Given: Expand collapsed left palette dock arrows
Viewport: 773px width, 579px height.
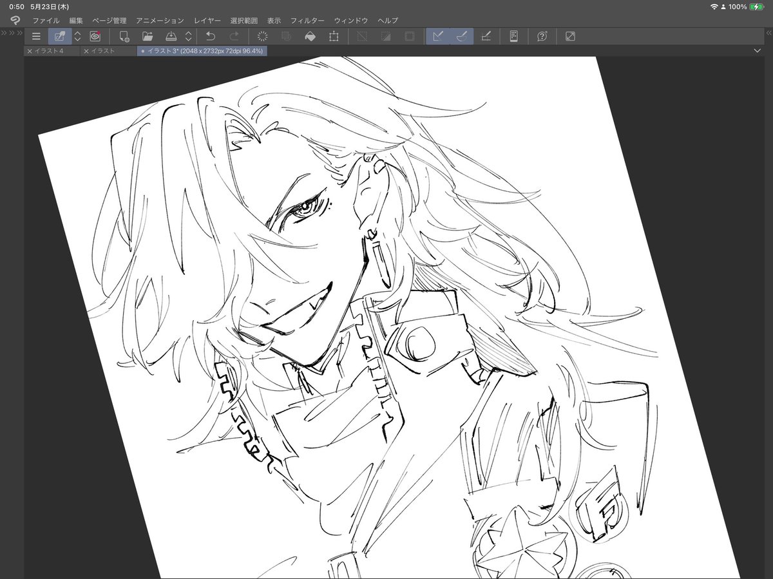Looking at the screenshot, I should pos(12,33).
